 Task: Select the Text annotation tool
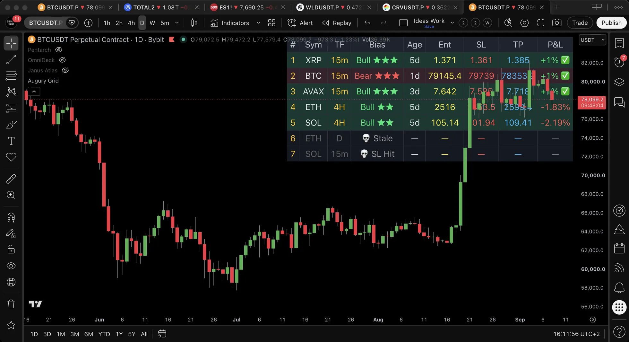11,141
